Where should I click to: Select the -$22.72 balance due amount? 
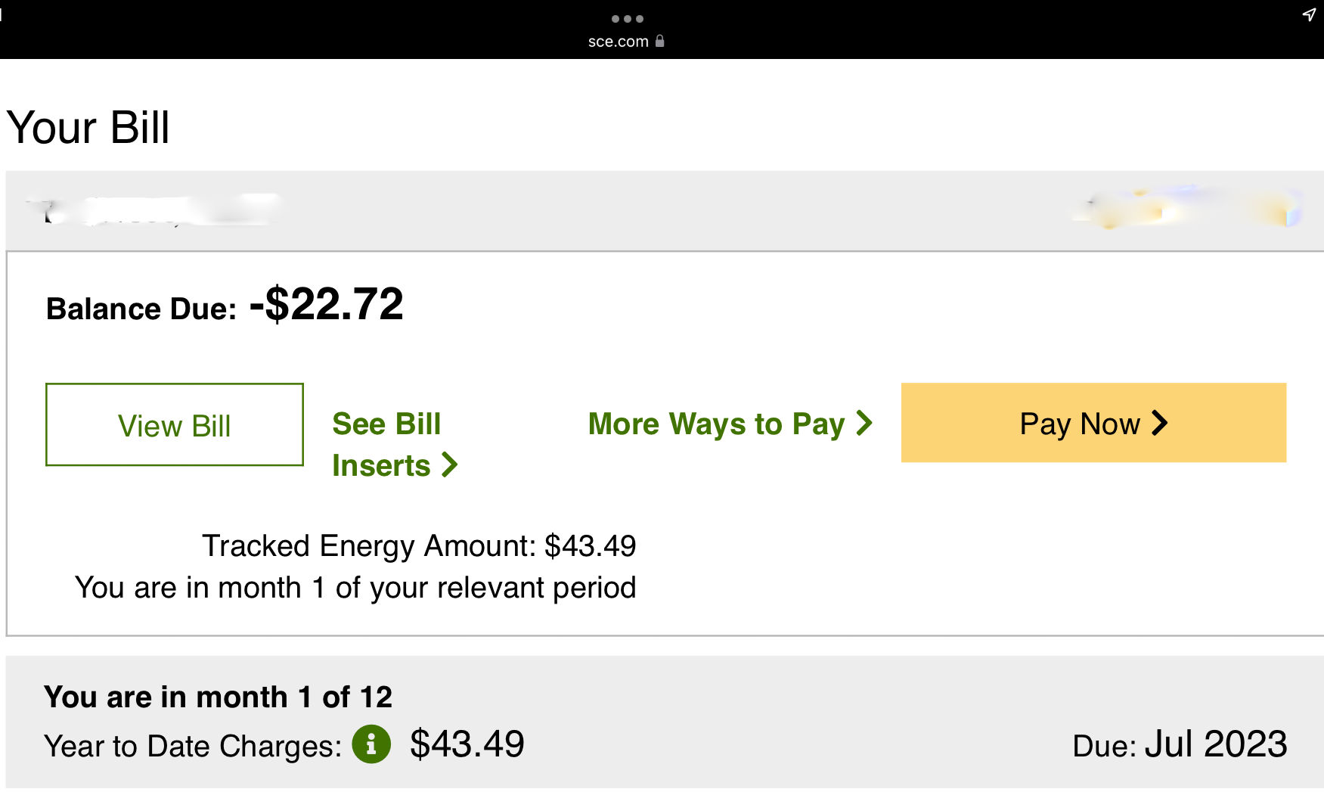click(327, 304)
